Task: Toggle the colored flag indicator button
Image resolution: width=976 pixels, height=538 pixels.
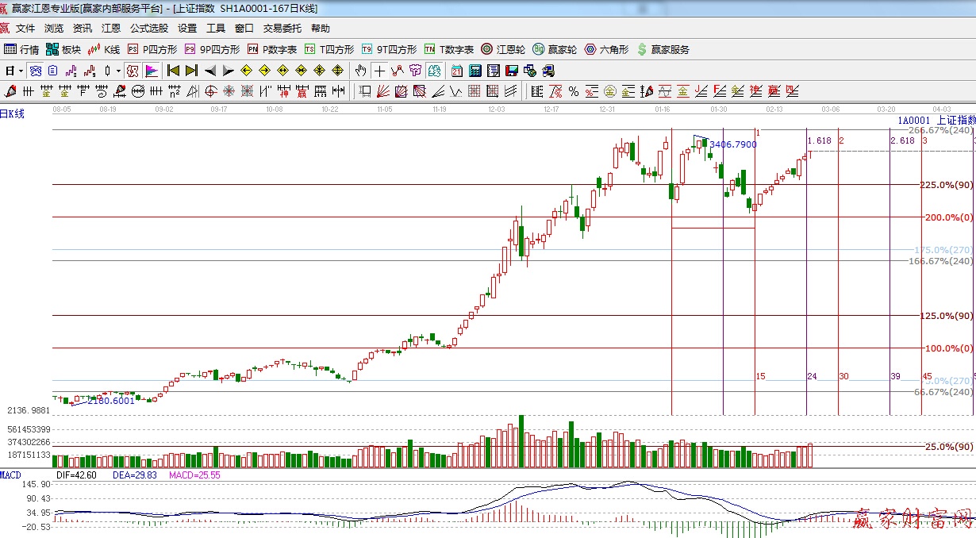Action: (x=151, y=71)
